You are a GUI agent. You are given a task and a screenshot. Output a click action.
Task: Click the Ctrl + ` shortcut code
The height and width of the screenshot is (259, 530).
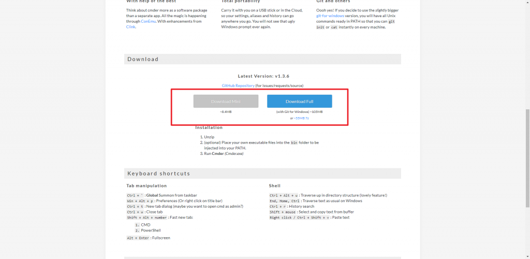(x=135, y=195)
